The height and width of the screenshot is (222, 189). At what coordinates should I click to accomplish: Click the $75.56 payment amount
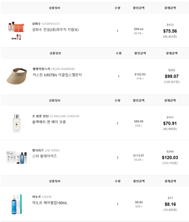point(170,31)
